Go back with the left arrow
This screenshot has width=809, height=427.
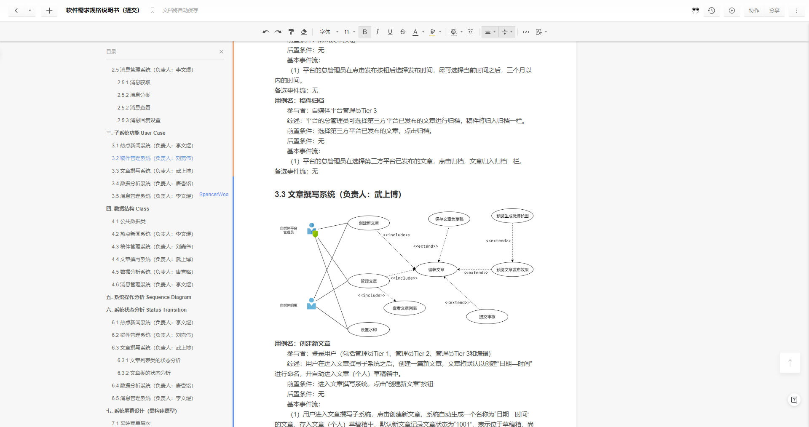coord(16,11)
